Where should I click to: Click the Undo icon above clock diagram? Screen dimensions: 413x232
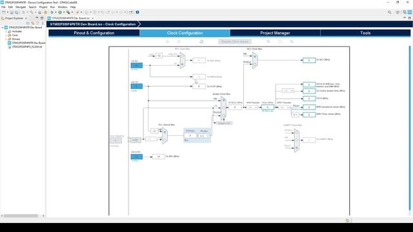click(x=168, y=41)
